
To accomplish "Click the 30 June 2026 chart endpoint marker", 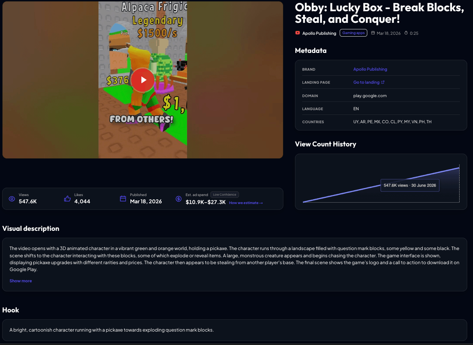I will 459,168.
